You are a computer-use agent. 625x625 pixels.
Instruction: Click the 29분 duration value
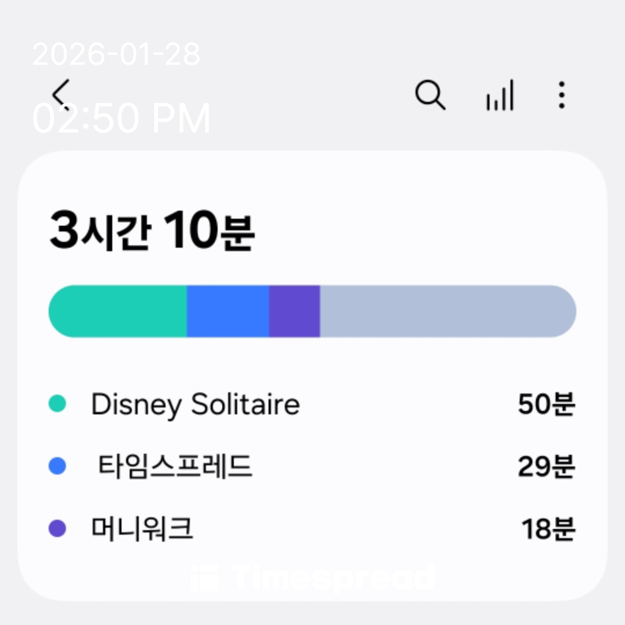(x=546, y=466)
